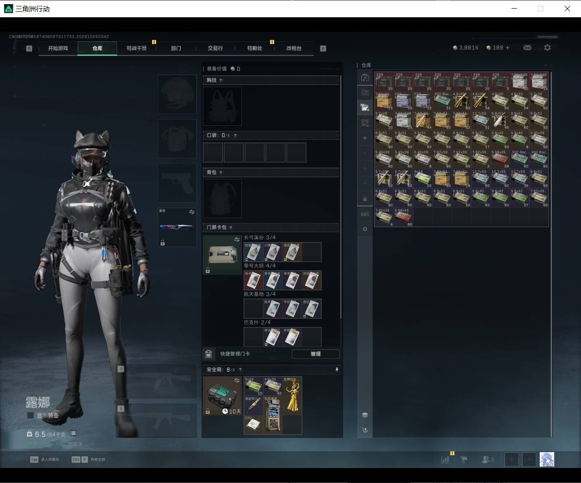Click the weight list icon beside 6.5/84
This screenshot has height=483, width=581.
coord(73,433)
